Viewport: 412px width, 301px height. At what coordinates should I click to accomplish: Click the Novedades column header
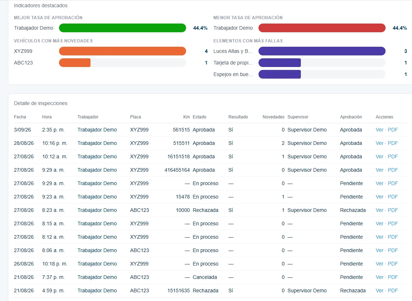click(274, 117)
